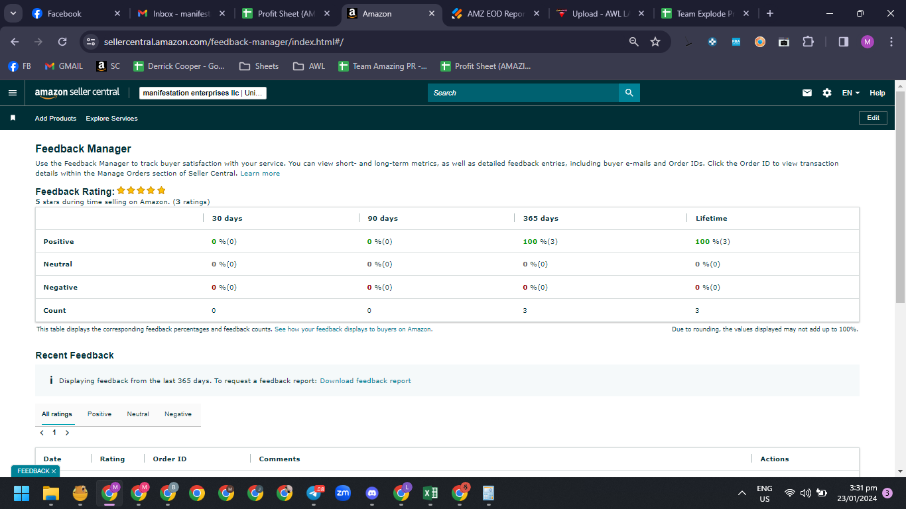The height and width of the screenshot is (509, 906).
Task: Bookmark this page with the star icon
Action: (655, 42)
